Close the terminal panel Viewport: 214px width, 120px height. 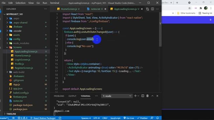click(157, 96)
